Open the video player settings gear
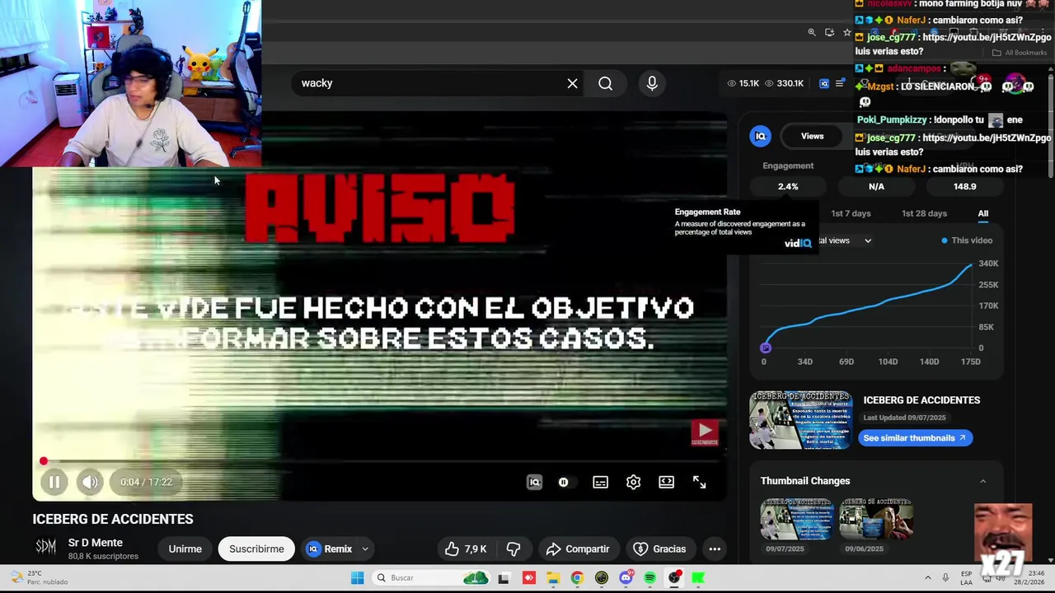The image size is (1055, 593). coord(633,483)
